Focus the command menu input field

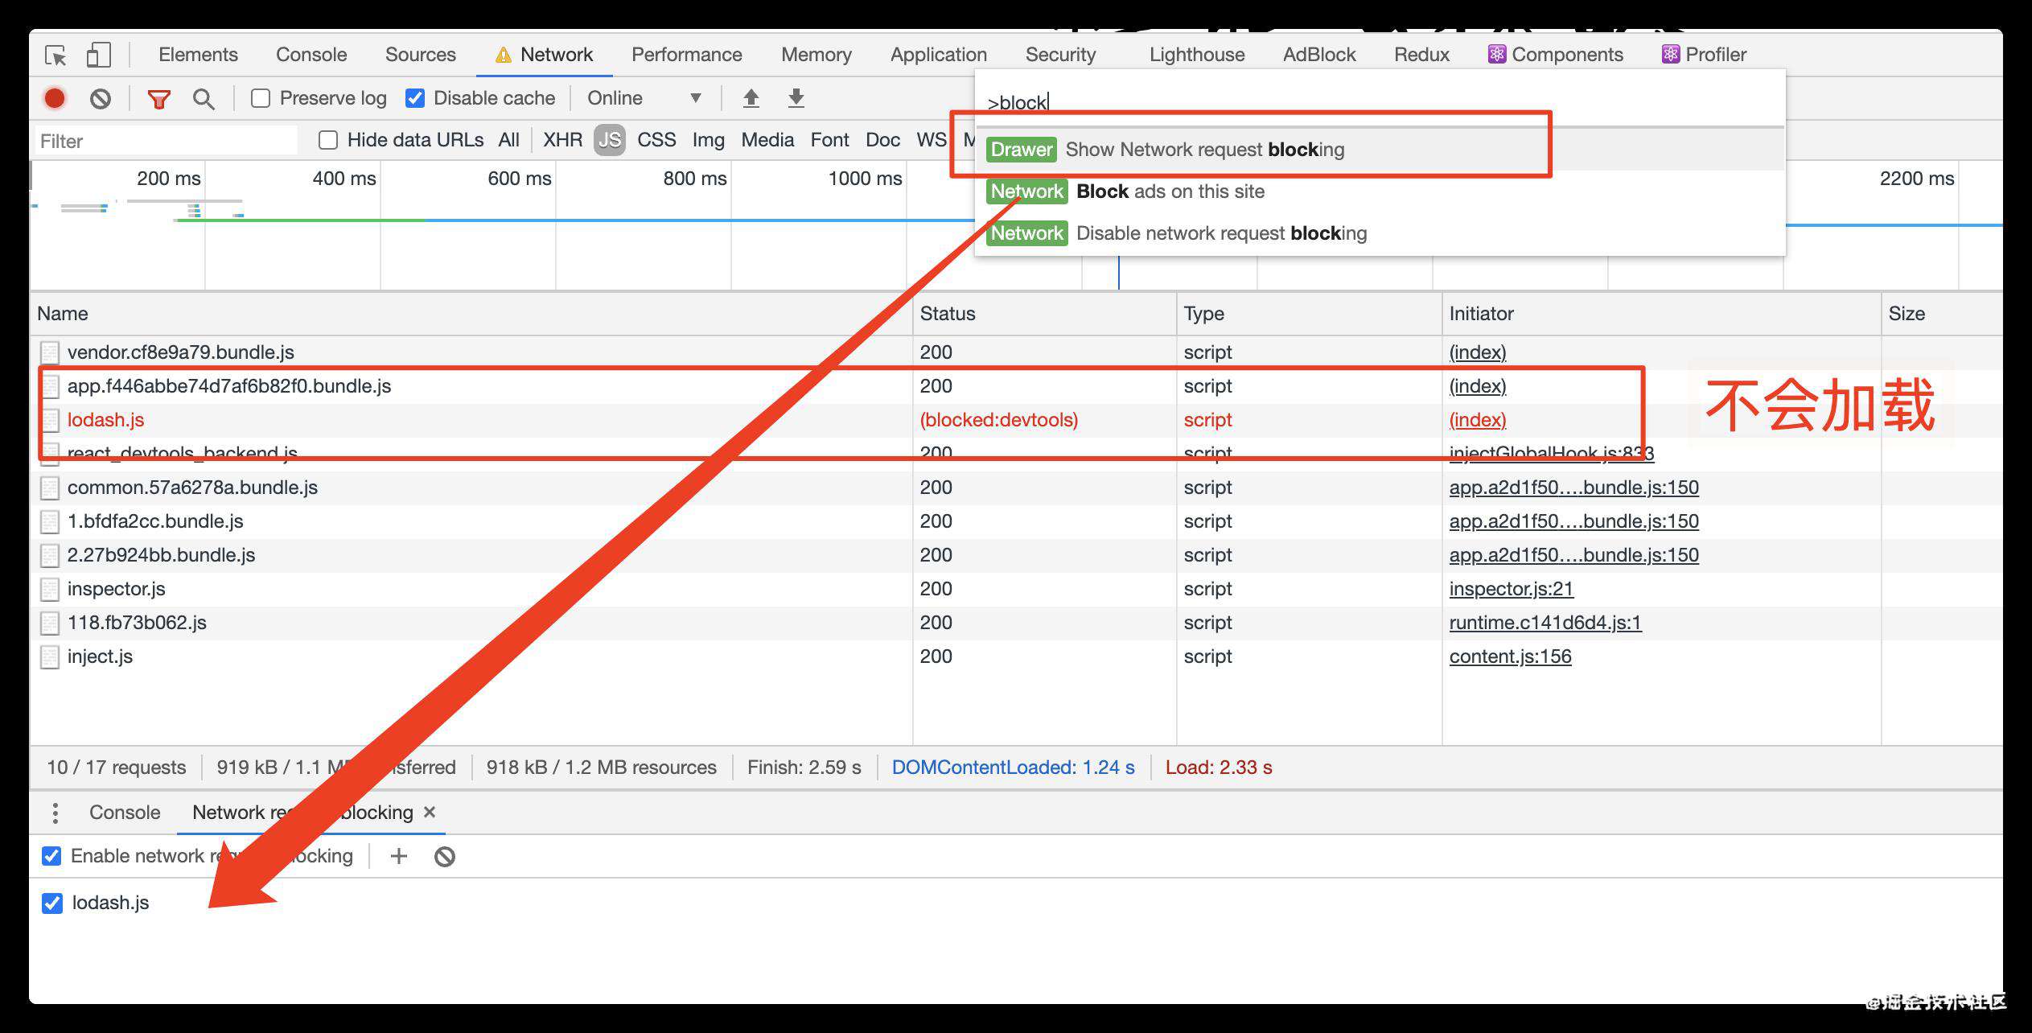[1380, 103]
